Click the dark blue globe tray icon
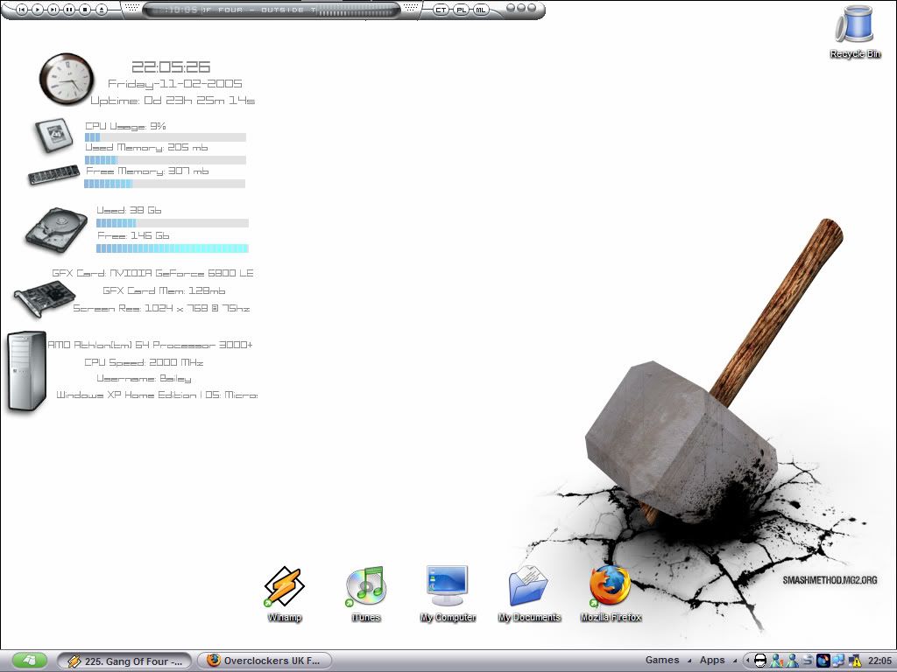Screen dimensions: 897x672 (823, 661)
